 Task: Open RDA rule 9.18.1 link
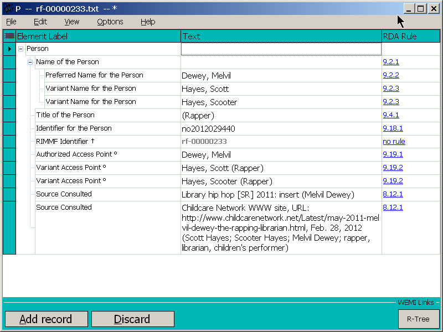click(393, 128)
